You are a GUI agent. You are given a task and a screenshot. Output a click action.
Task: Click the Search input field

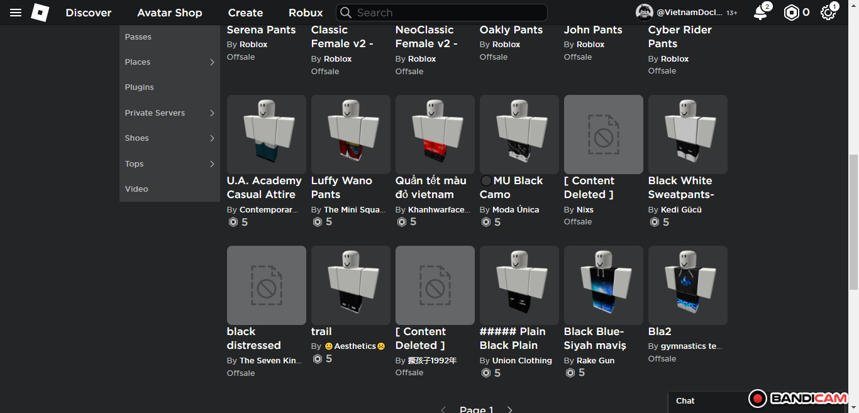(x=446, y=13)
